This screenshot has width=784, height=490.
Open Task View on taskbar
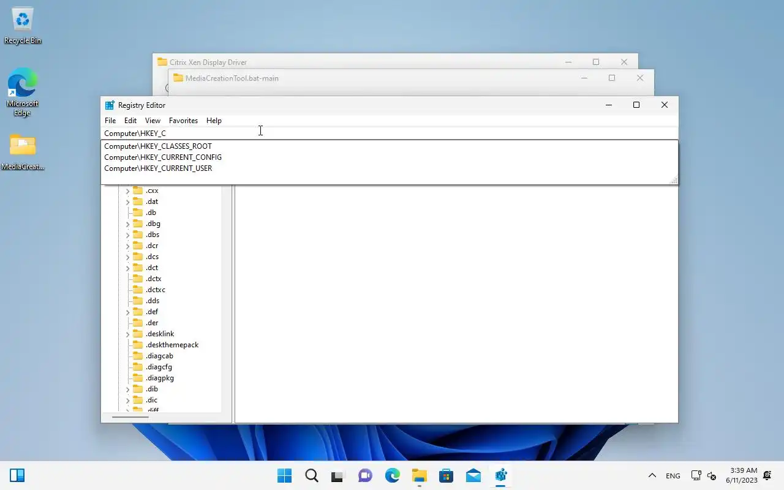[x=338, y=475]
